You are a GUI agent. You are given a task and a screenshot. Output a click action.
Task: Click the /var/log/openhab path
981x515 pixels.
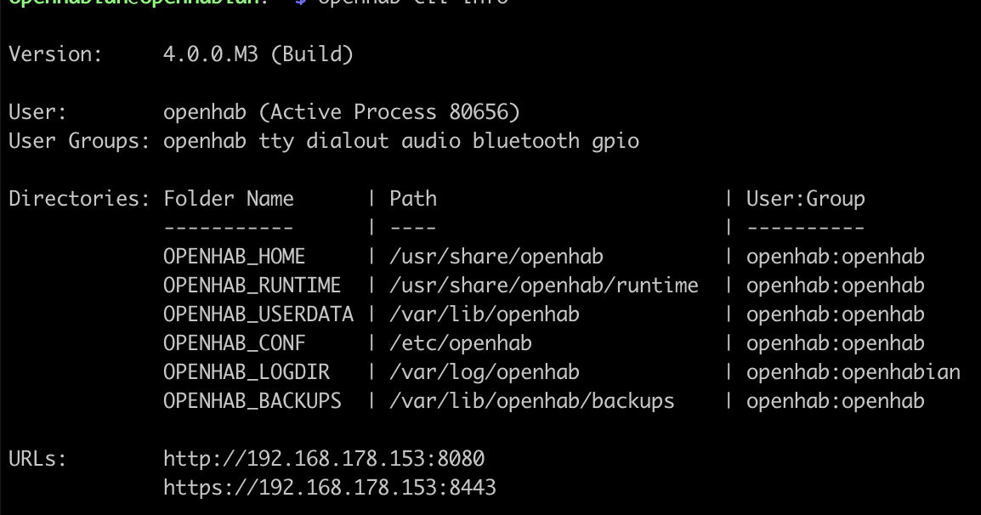coord(484,372)
